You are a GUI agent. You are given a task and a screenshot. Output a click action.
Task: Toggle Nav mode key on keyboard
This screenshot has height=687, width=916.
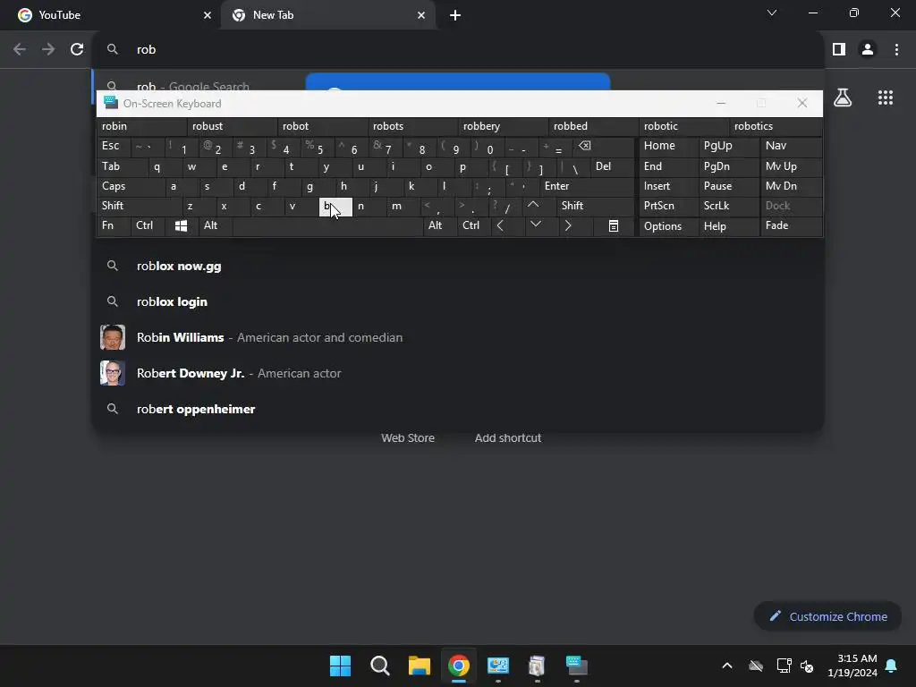click(791, 146)
